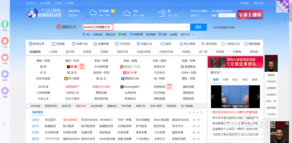Click the wps quick link icon
292x143 pixels.
[84, 35]
